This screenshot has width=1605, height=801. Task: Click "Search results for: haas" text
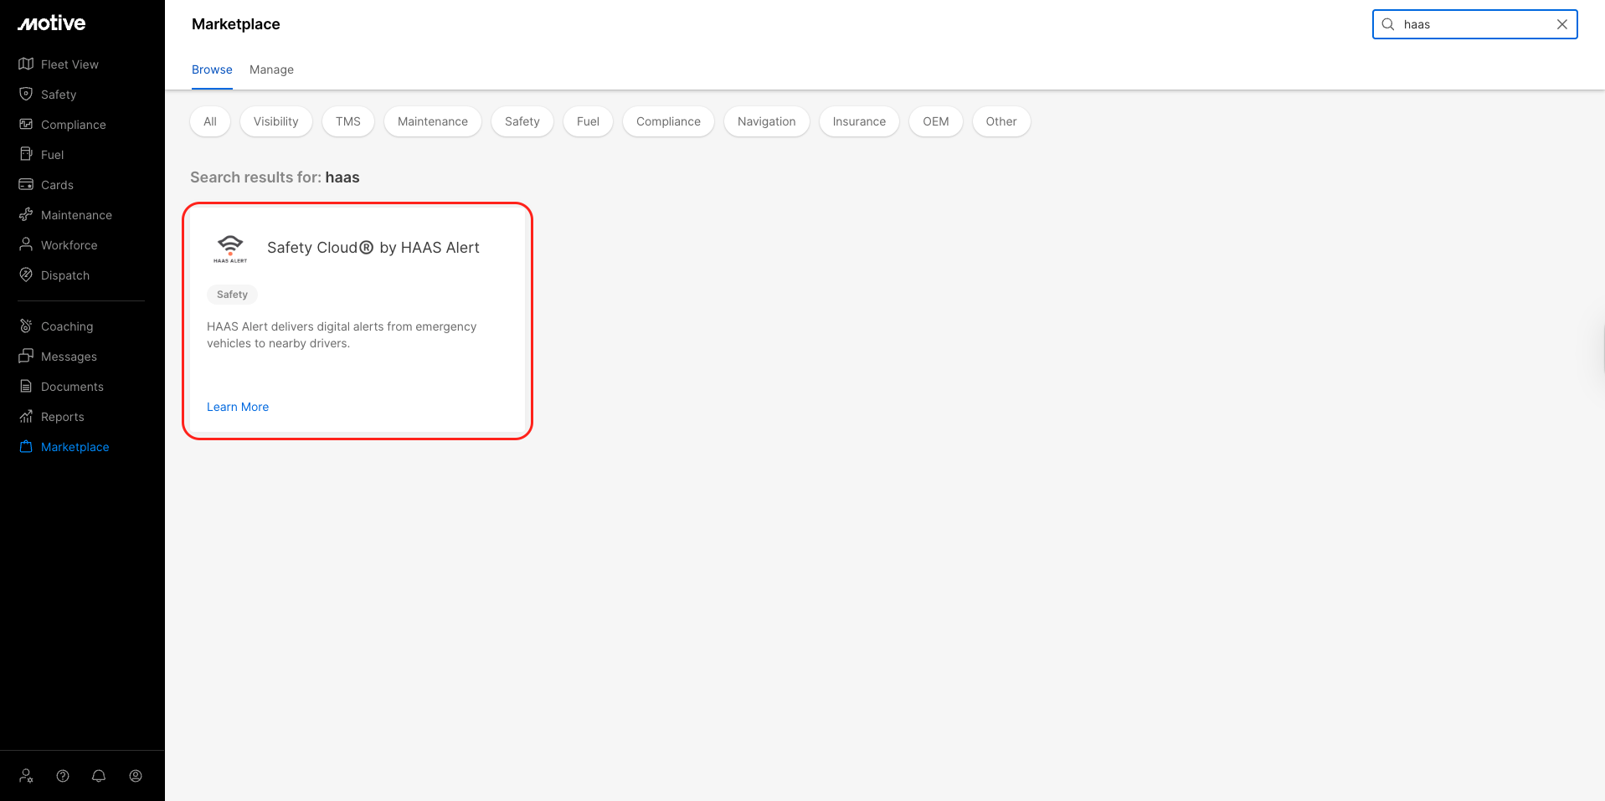(275, 177)
